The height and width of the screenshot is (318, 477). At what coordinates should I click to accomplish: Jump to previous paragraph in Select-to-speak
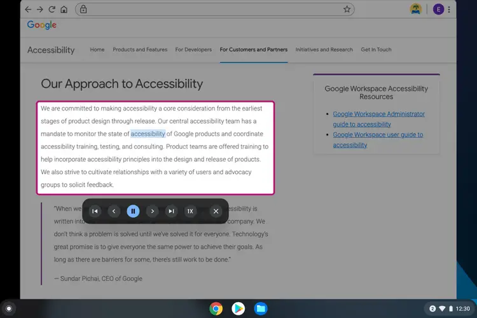95,211
